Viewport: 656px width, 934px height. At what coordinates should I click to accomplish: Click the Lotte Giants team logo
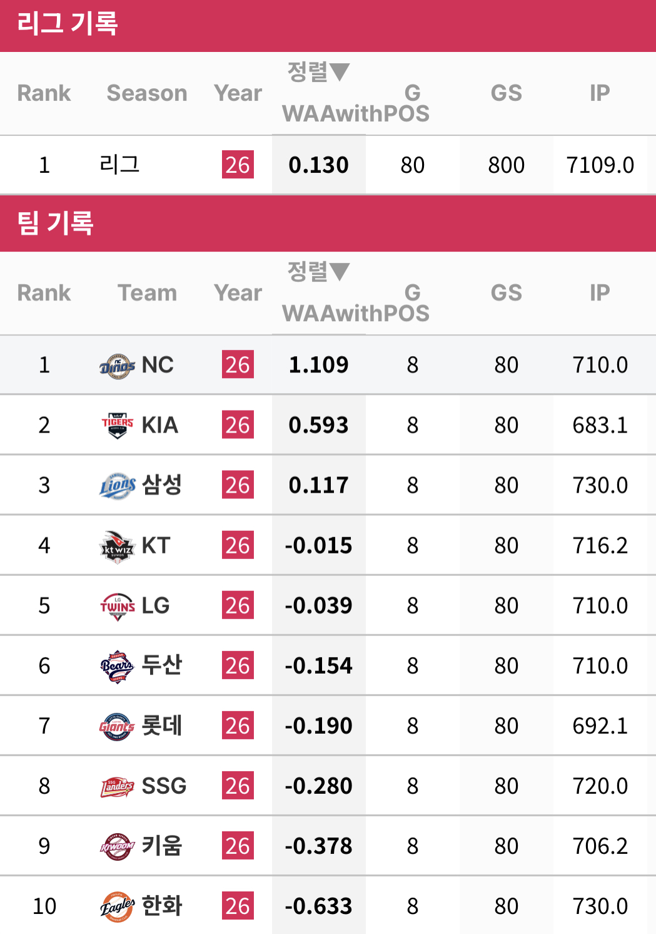tap(117, 726)
